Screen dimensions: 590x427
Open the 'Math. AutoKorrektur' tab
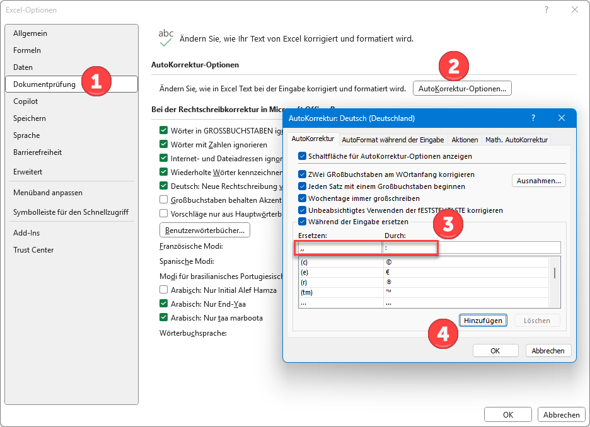pyautogui.click(x=516, y=140)
